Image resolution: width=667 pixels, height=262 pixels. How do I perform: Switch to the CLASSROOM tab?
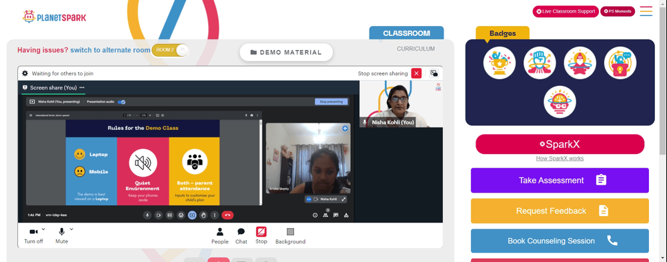(x=406, y=33)
